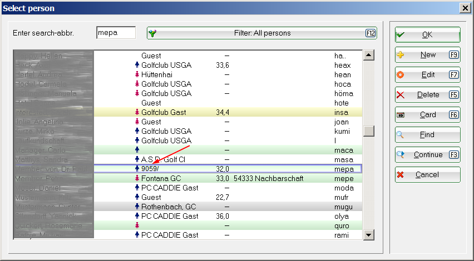Click the card icon on Card button
The image size is (474, 261).
pos(401,115)
